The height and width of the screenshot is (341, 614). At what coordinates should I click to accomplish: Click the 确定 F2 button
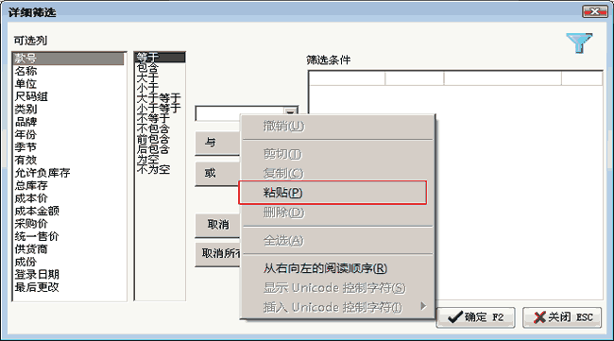pyautogui.click(x=476, y=317)
